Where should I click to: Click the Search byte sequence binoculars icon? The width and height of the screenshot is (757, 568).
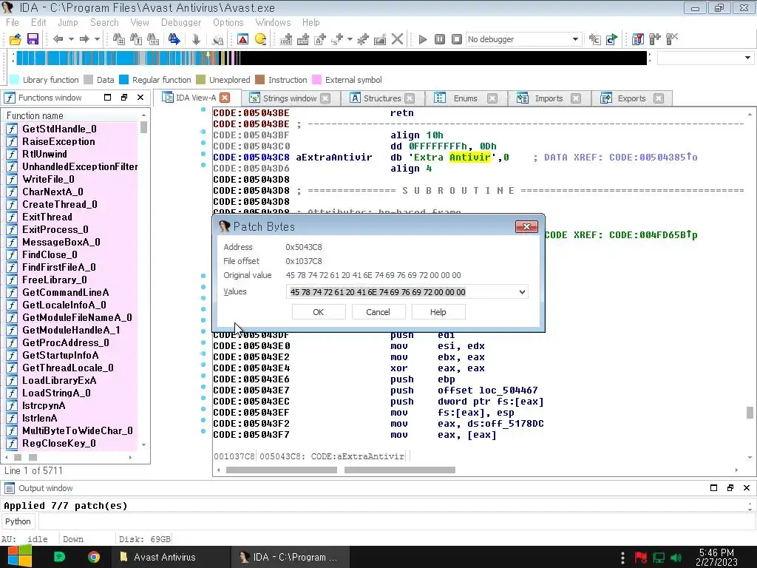tap(153, 39)
